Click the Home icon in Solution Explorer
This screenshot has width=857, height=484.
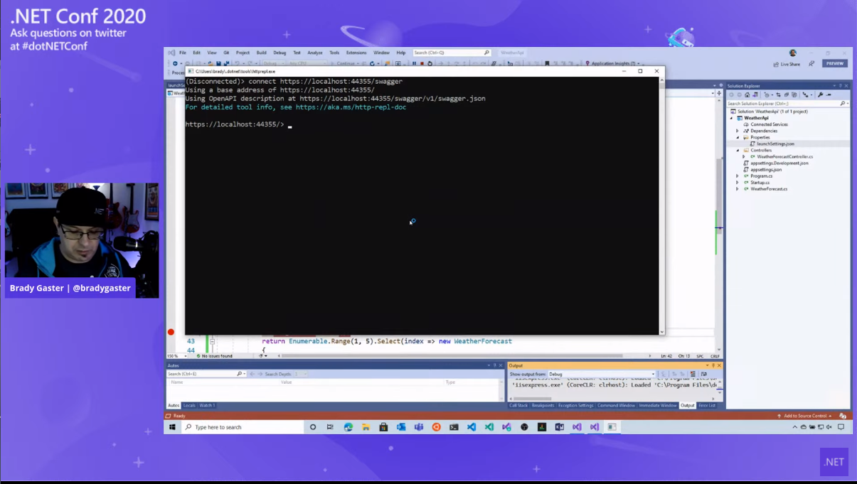click(747, 95)
